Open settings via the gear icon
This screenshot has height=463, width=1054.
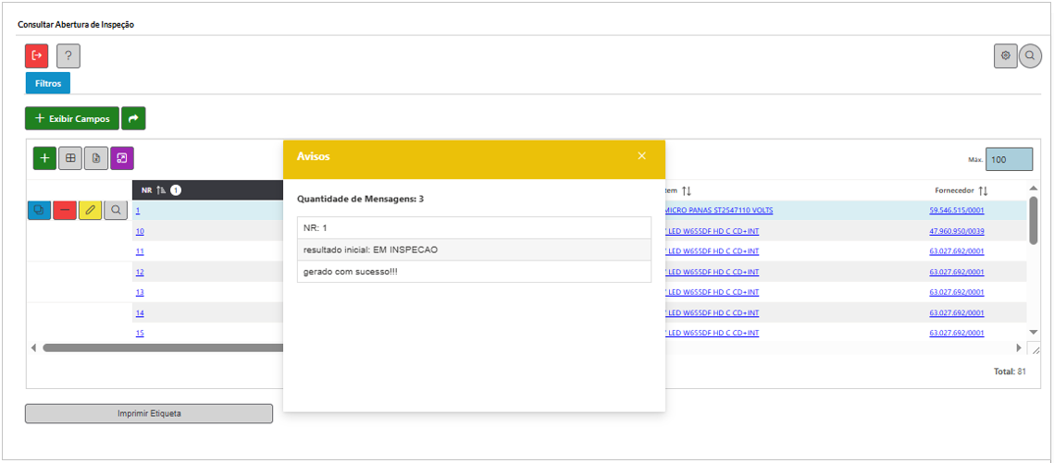pos(1005,56)
